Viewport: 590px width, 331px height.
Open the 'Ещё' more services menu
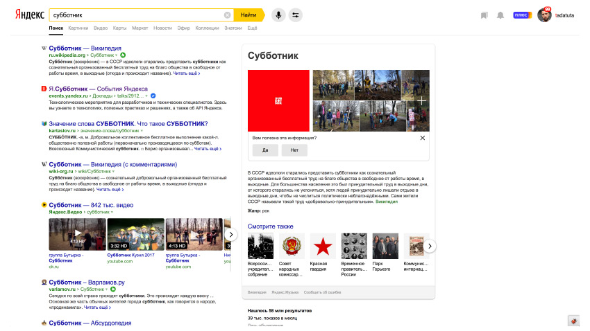pyautogui.click(x=252, y=28)
